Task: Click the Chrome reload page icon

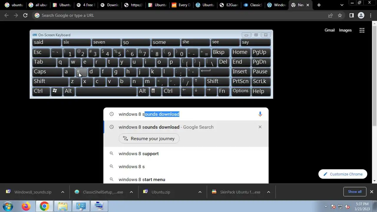Action: 25,15
